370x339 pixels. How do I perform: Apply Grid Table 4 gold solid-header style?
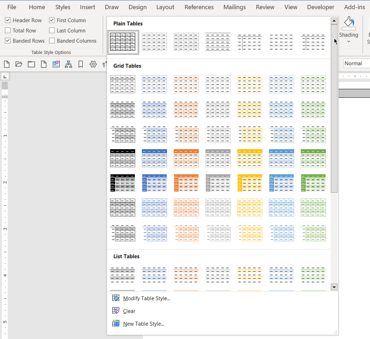[x=250, y=158]
